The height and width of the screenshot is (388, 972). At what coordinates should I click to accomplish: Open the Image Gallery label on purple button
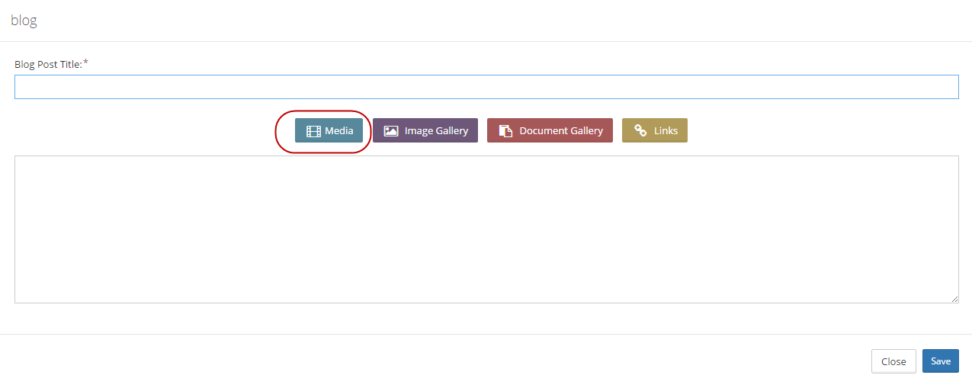[436, 130]
